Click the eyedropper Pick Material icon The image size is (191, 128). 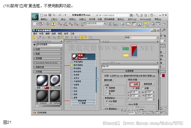40,38
